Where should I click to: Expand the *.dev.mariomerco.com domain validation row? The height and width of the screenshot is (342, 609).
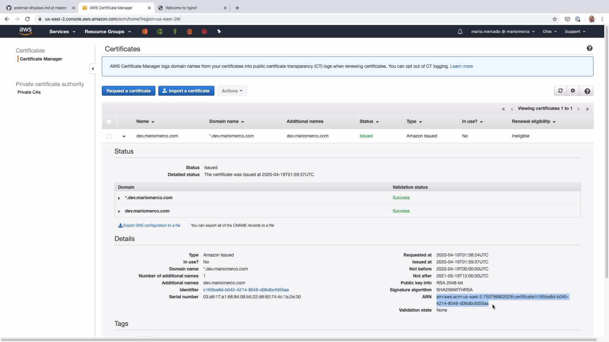click(119, 198)
